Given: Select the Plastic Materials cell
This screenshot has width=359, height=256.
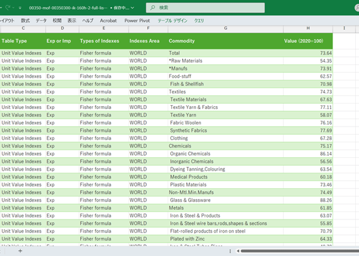Looking at the screenshot, I should 225,185.
